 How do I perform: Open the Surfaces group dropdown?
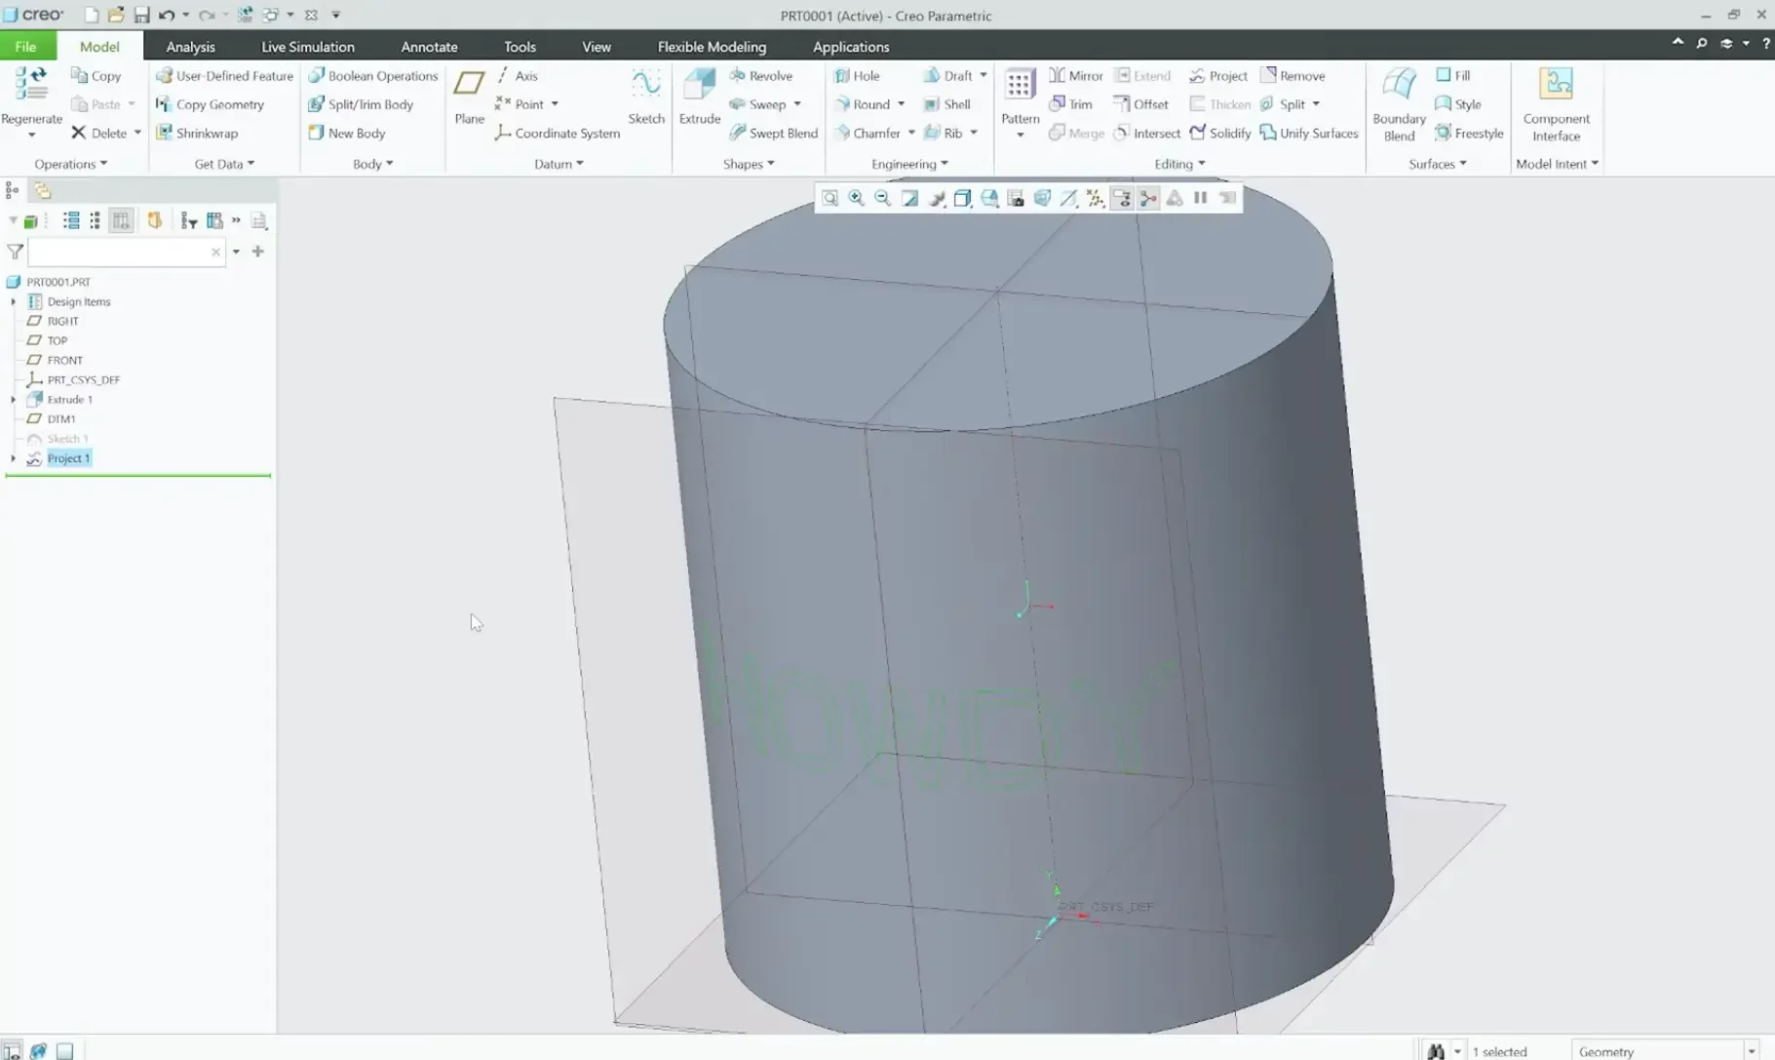[1437, 164]
